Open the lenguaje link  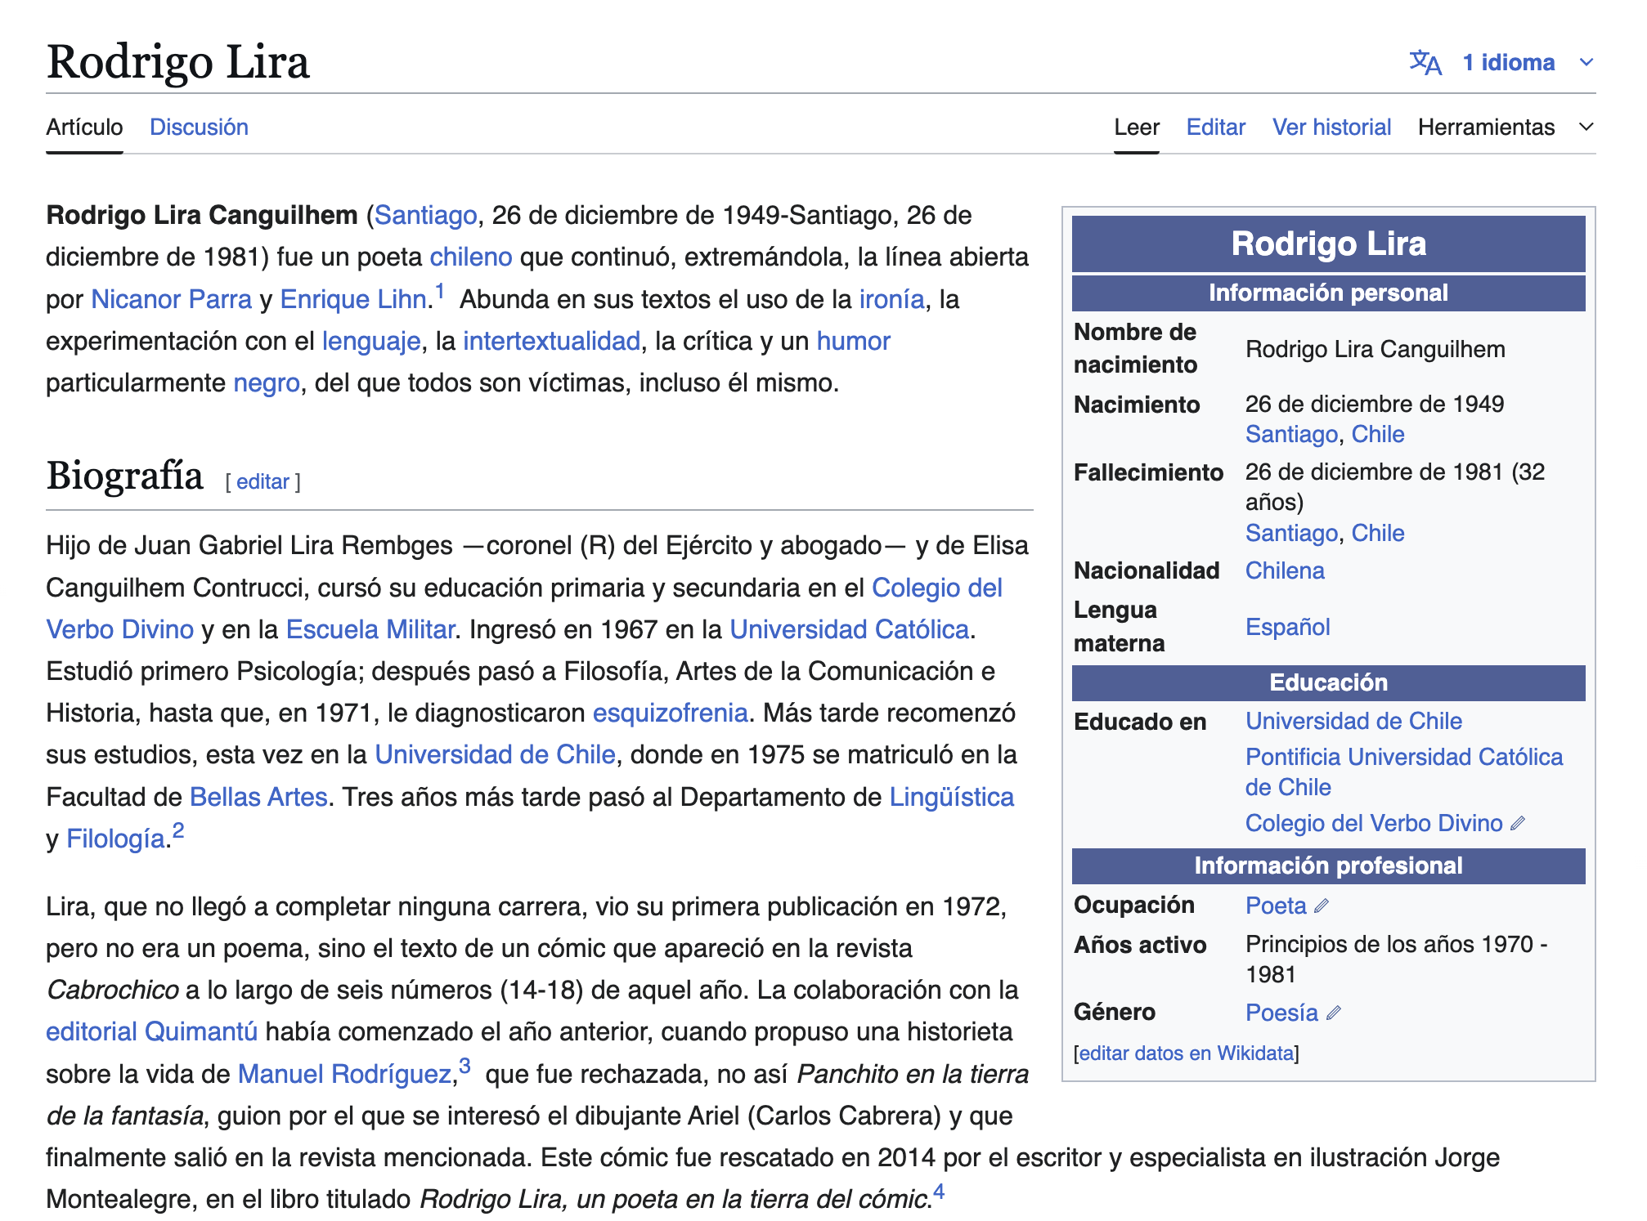371,342
